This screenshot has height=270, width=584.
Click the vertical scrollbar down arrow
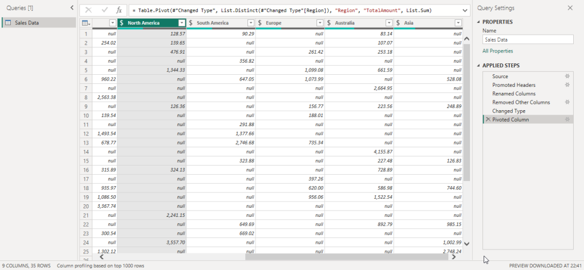467,244
